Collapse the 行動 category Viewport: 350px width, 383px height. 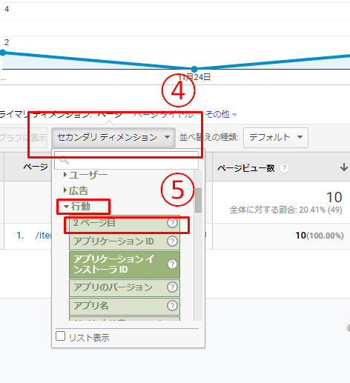pyautogui.click(x=77, y=206)
